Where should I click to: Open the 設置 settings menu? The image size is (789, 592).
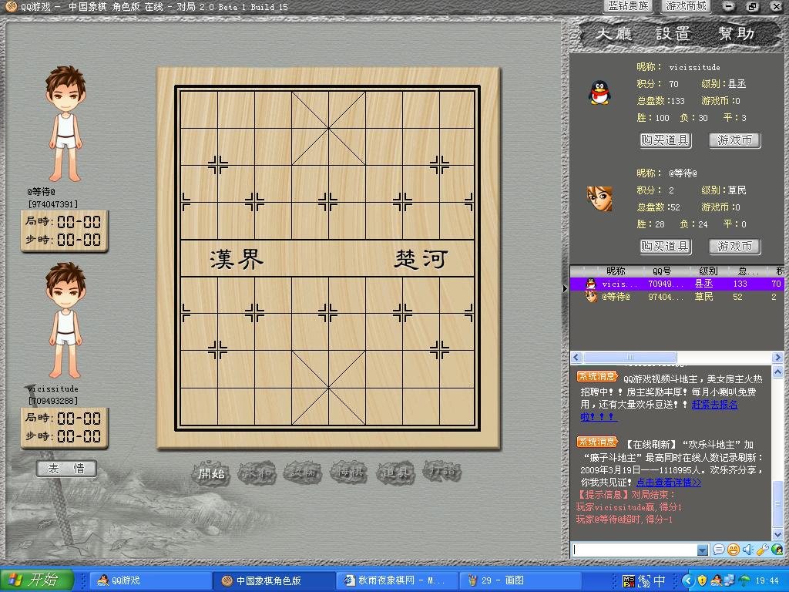[x=673, y=34]
